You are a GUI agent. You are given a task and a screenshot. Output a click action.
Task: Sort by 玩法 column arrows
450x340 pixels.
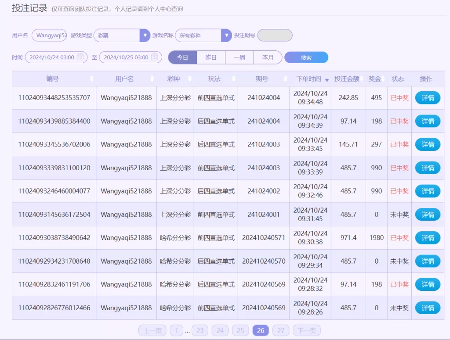(234, 79)
